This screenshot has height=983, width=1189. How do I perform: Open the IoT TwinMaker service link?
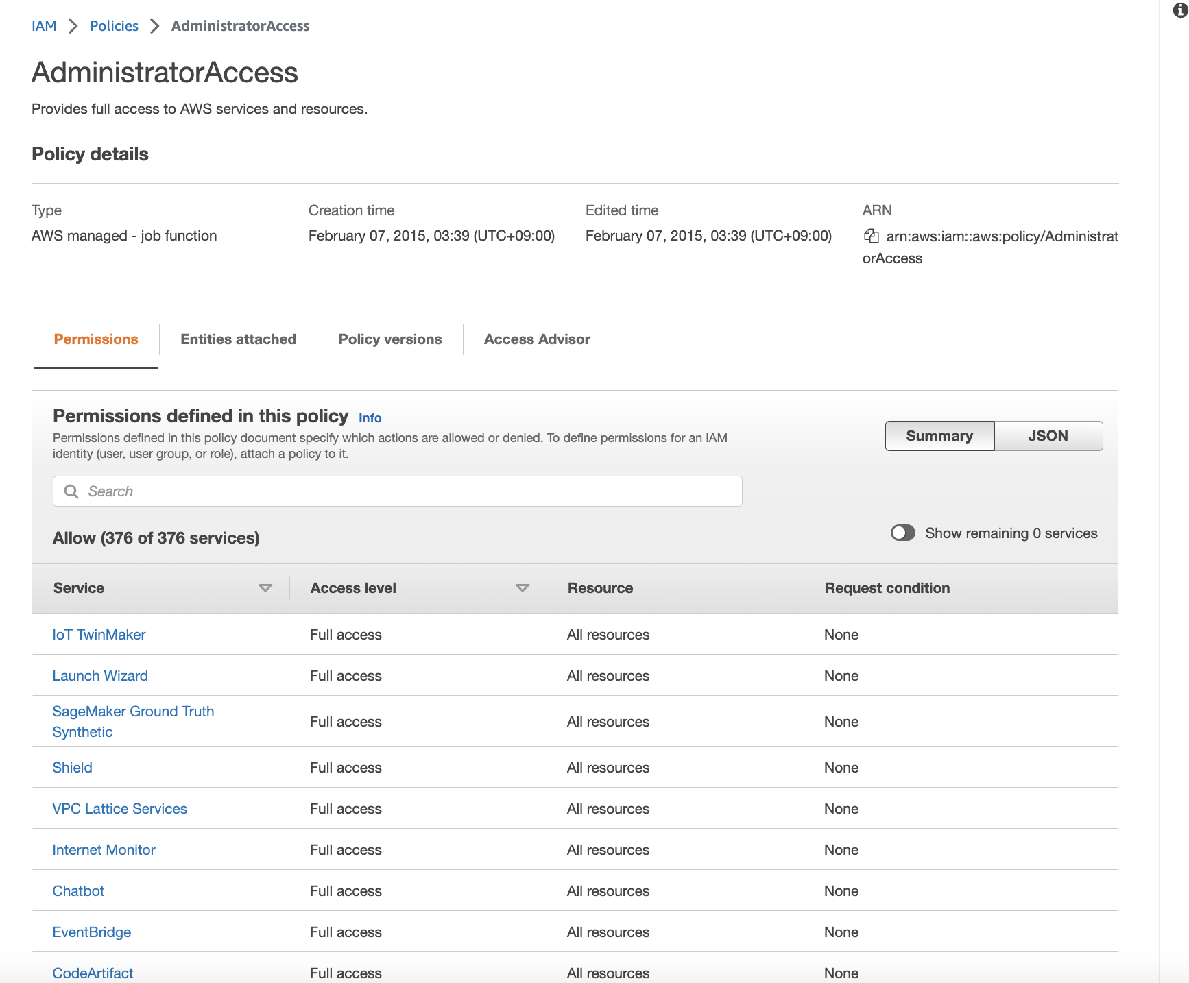pyautogui.click(x=99, y=635)
